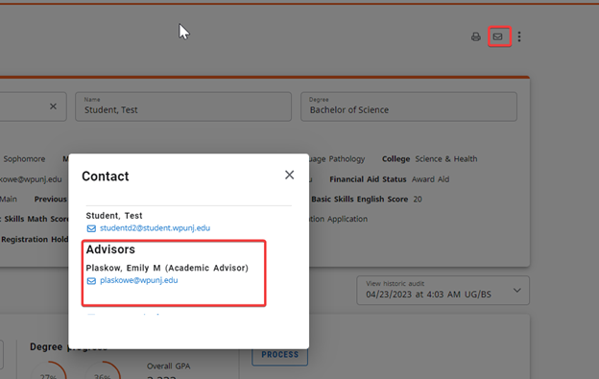The height and width of the screenshot is (379, 599).
Task: Select the Advisors heading in the Contact dialog
Action: (x=110, y=249)
